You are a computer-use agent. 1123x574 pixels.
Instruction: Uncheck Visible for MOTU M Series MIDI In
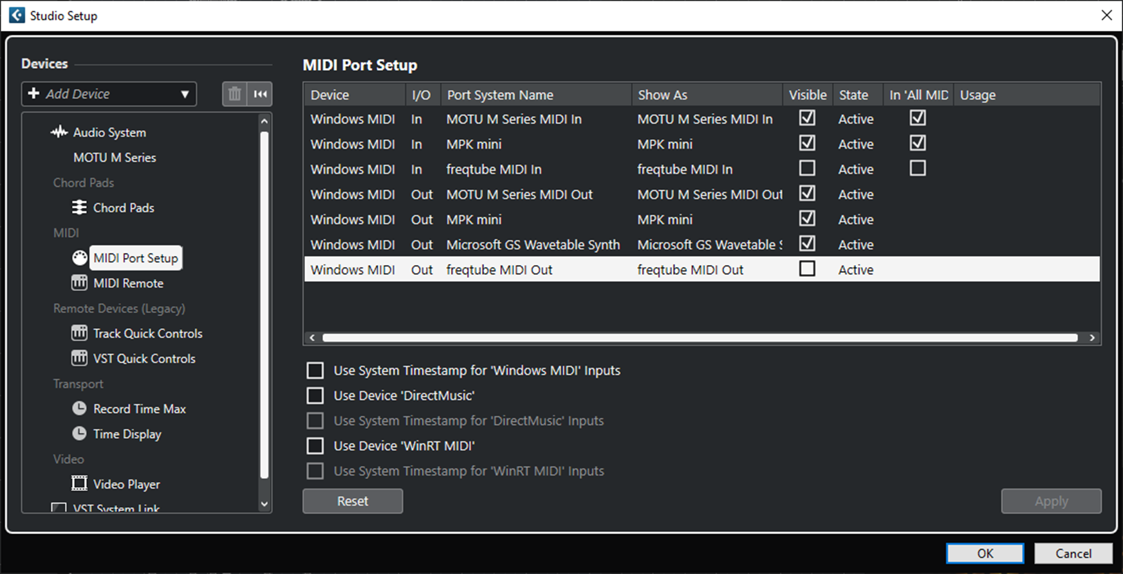tap(807, 118)
